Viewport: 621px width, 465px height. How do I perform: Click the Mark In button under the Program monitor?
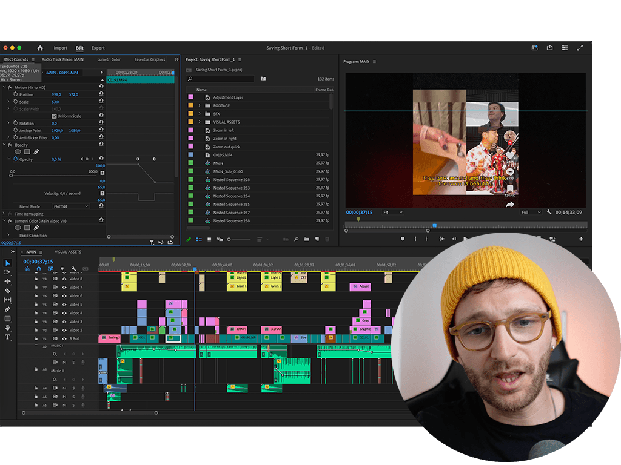tap(415, 239)
